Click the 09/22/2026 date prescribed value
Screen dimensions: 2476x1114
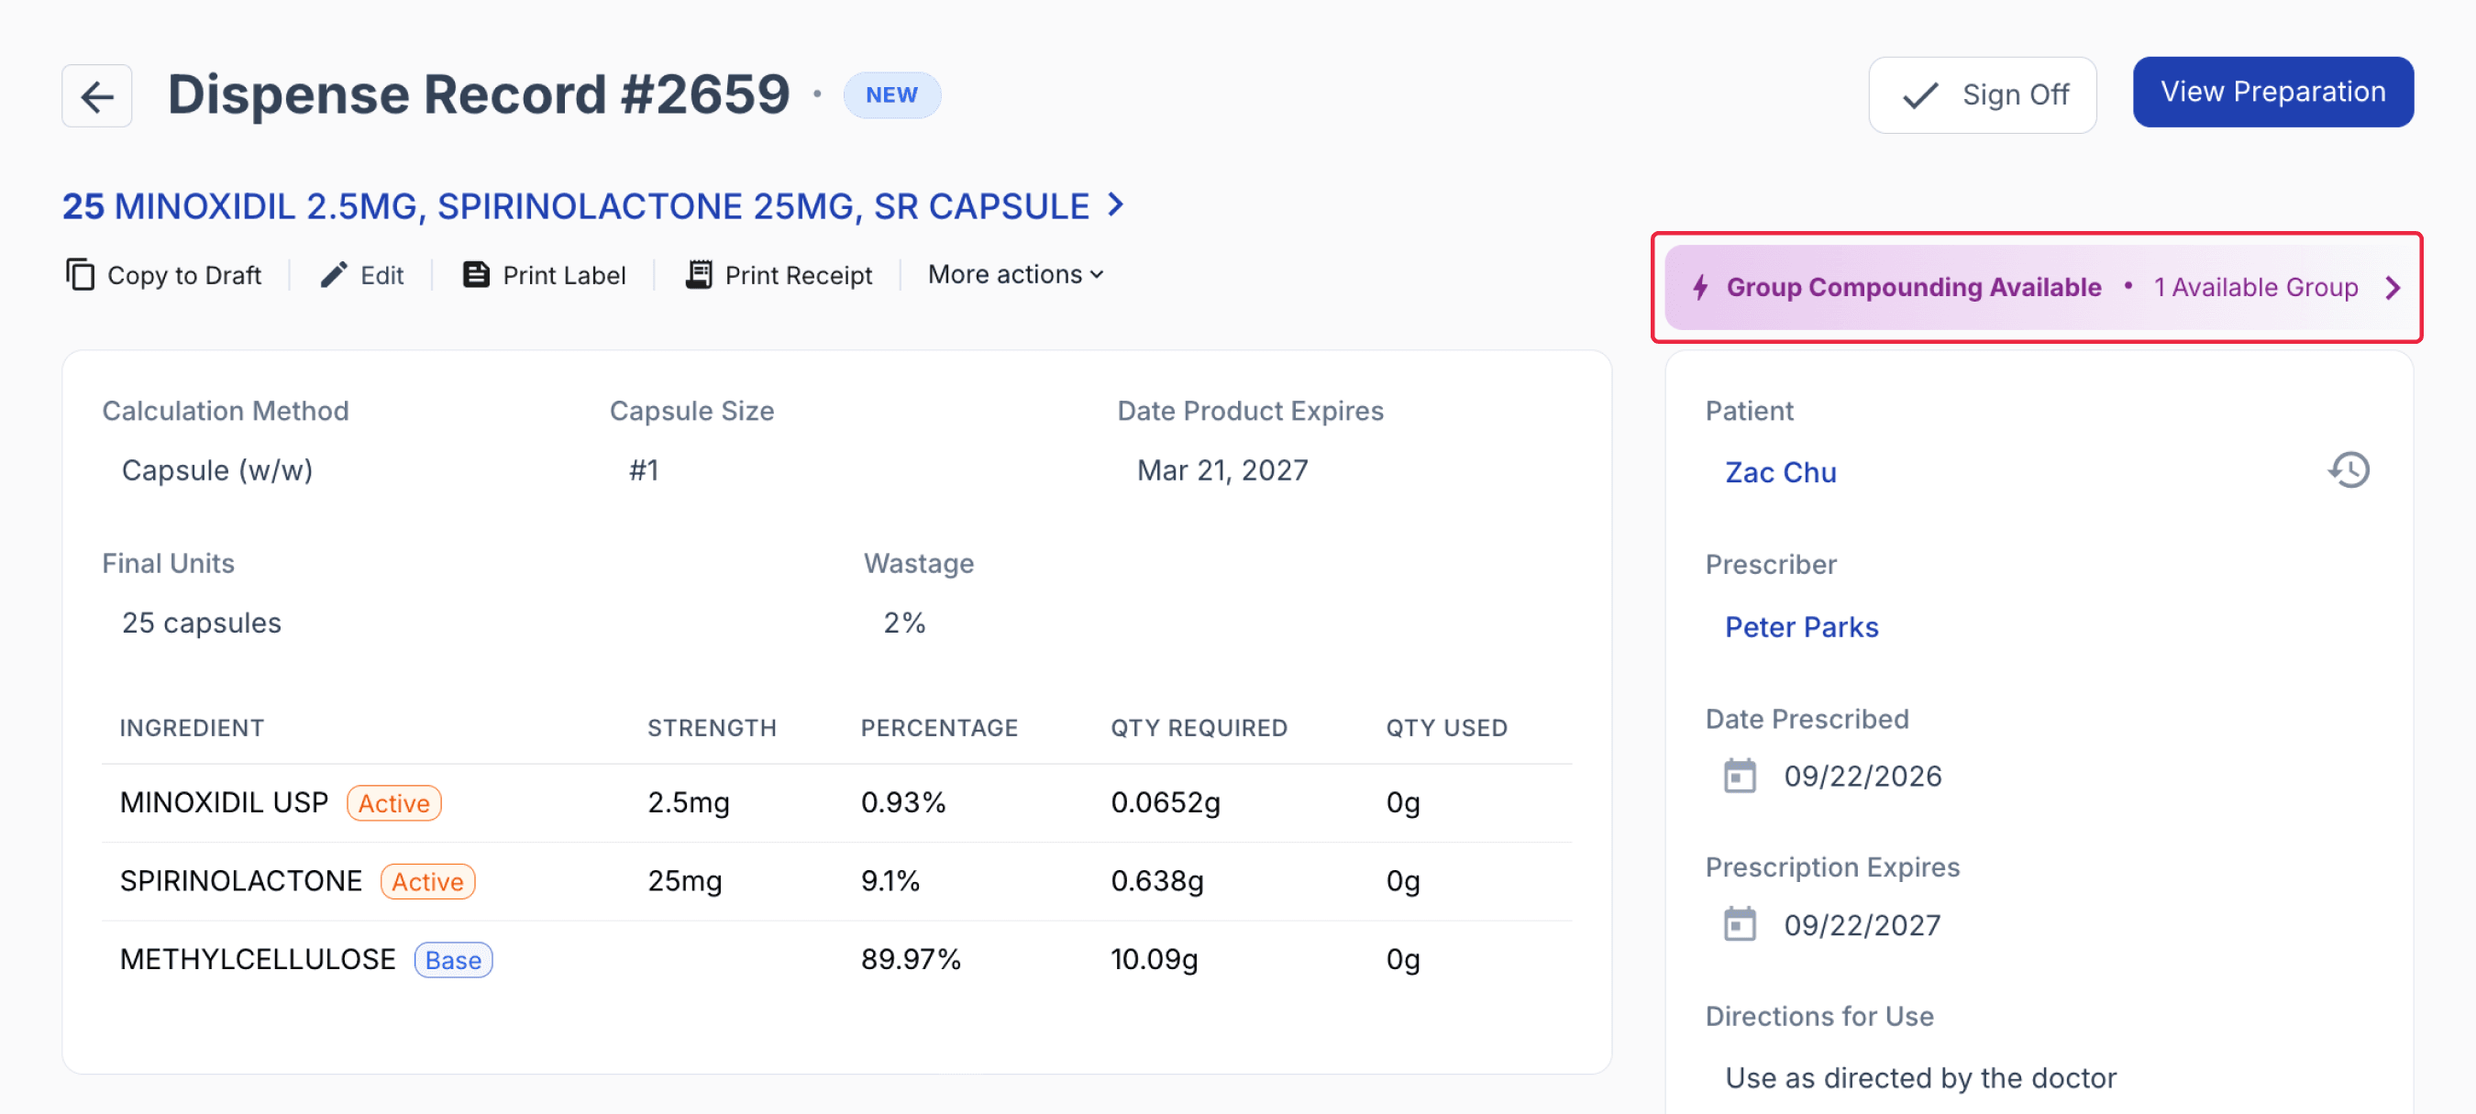[1863, 776]
